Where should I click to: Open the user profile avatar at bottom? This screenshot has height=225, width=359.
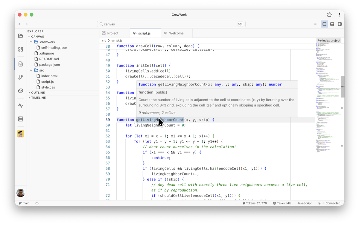(x=20, y=193)
